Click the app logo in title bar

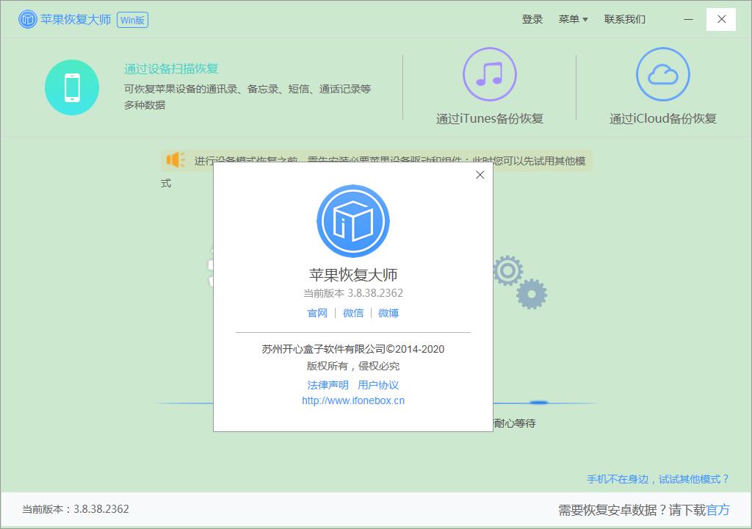(27, 19)
